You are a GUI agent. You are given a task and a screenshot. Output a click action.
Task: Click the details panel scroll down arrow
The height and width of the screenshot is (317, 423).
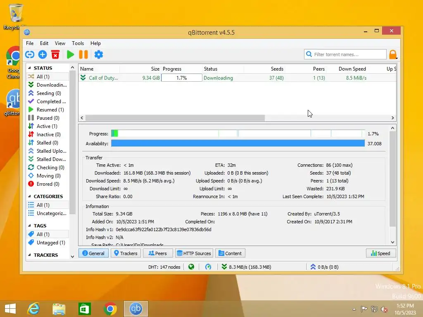point(392,242)
